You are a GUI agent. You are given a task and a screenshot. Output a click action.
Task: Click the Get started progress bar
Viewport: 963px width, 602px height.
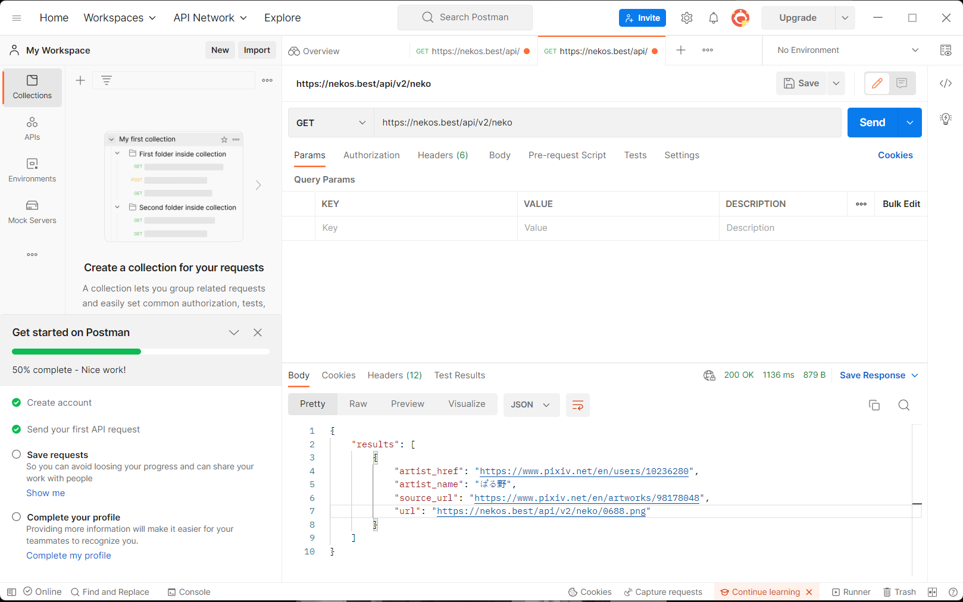point(140,351)
